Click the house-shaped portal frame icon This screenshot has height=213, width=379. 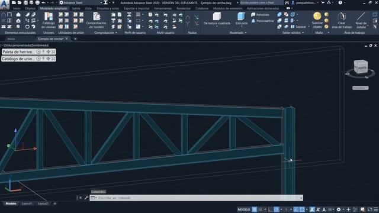[x=18, y=14]
